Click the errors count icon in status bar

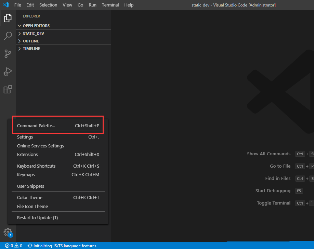(x=9, y=246)
